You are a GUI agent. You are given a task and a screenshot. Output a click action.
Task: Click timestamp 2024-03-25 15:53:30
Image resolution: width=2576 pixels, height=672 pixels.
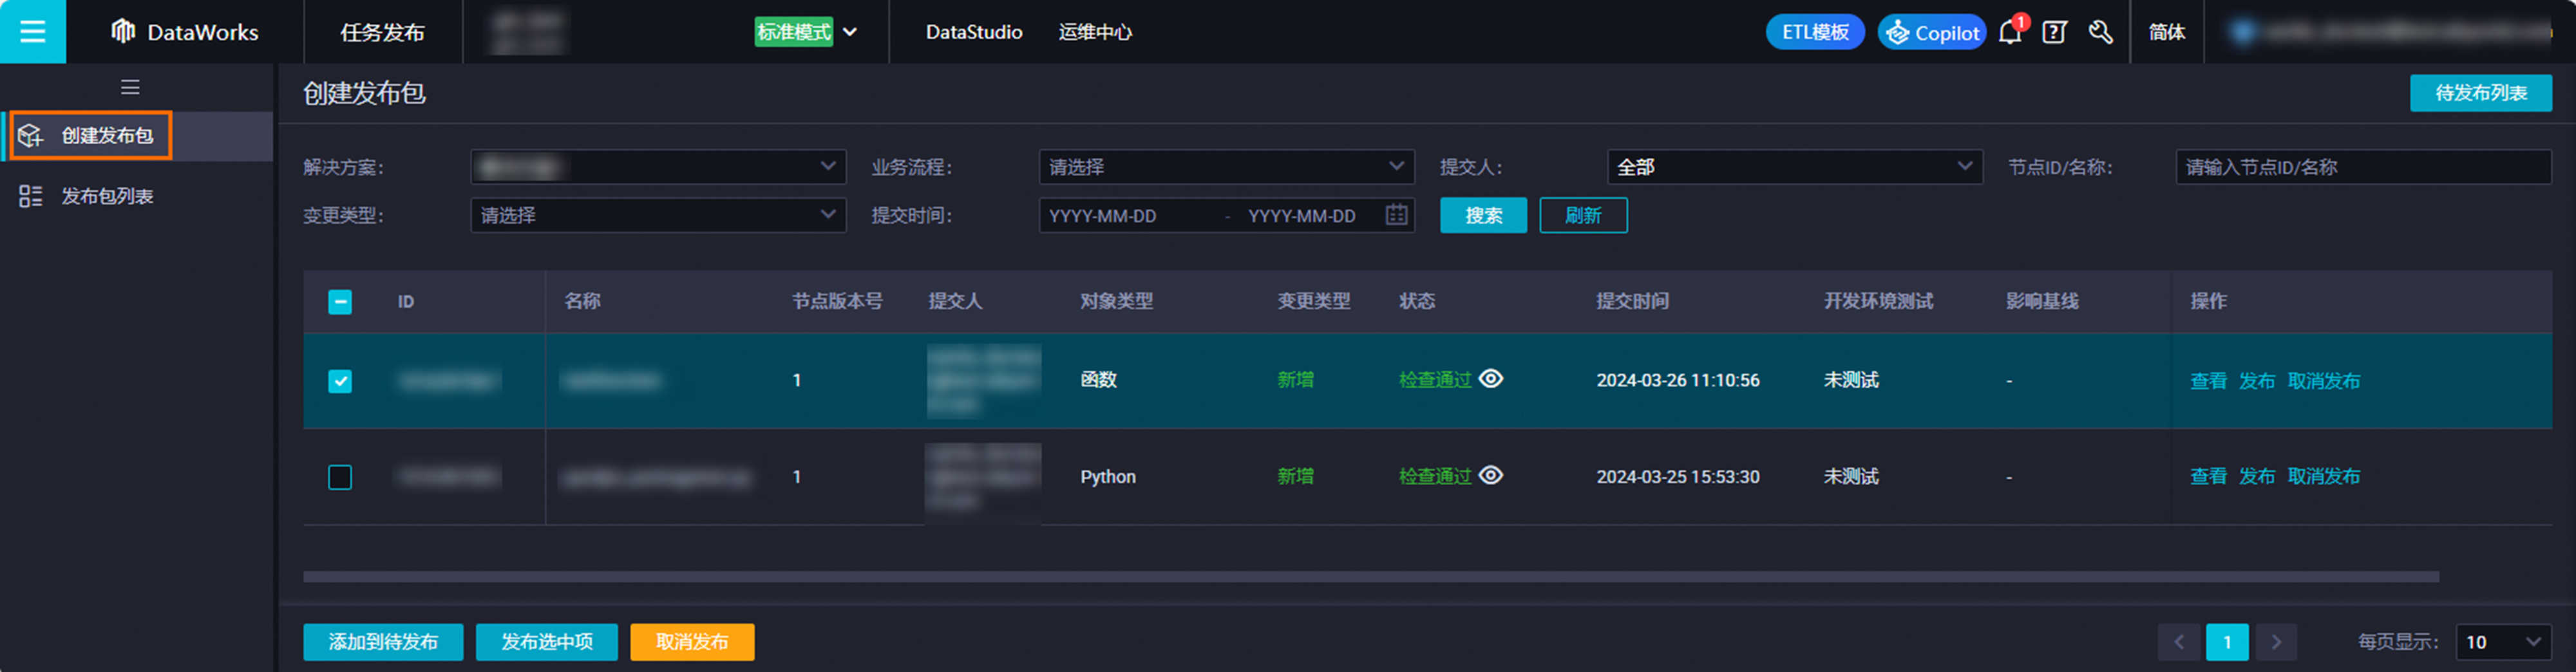point(1678,477)
